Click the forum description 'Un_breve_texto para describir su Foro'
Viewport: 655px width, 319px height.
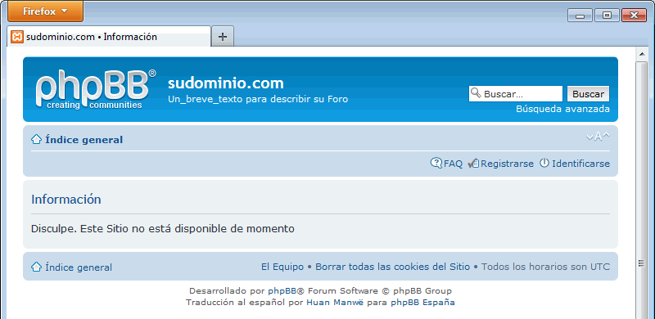pyautogui.click(x=258, y=99)
